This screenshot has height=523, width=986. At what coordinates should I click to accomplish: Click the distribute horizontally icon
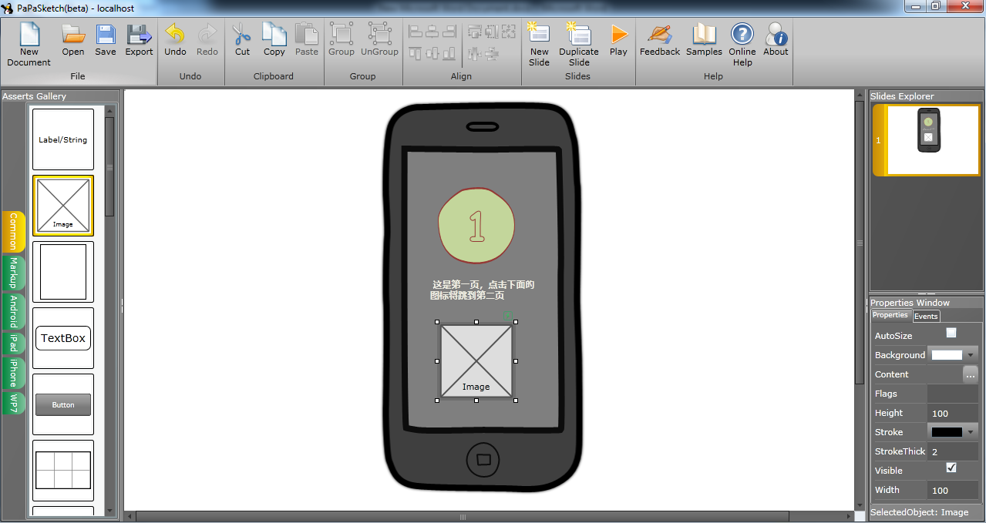(475, 53)
